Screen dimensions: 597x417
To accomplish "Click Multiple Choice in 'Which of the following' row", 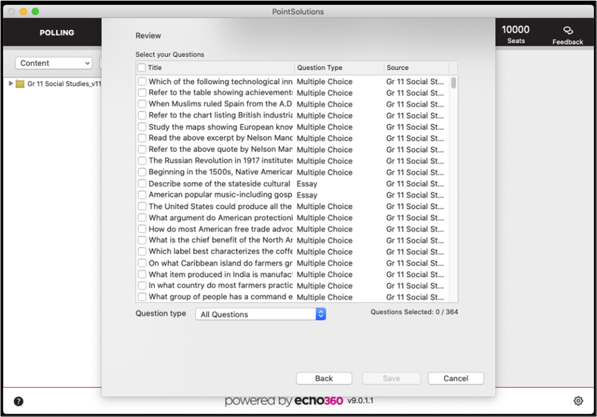I will (x=324, y=81).
